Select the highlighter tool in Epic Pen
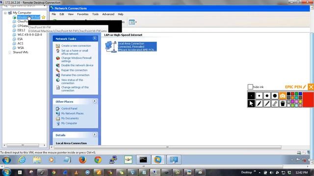The image size is (314, 176). [x=267, y=104]
